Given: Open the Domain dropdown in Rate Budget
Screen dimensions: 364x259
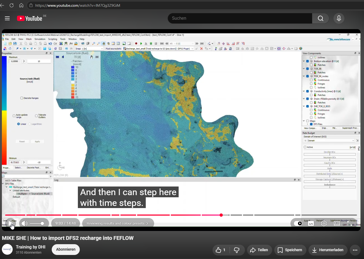Looking at the screenshot, I should pyautogui.click(x=331, y=140).
